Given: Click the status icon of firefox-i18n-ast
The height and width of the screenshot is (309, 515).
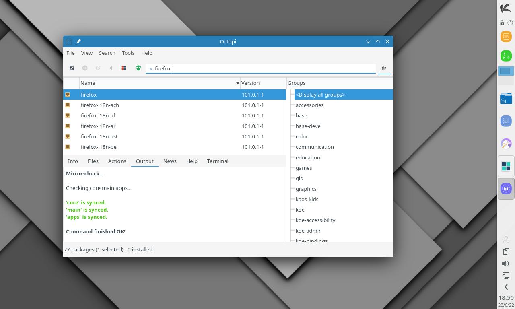Looking at the screenshot, I should 68,136.
